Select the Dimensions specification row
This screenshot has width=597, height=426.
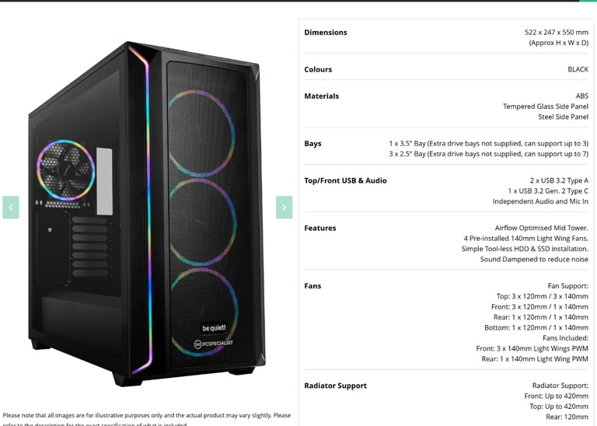[x=446, y=37]
